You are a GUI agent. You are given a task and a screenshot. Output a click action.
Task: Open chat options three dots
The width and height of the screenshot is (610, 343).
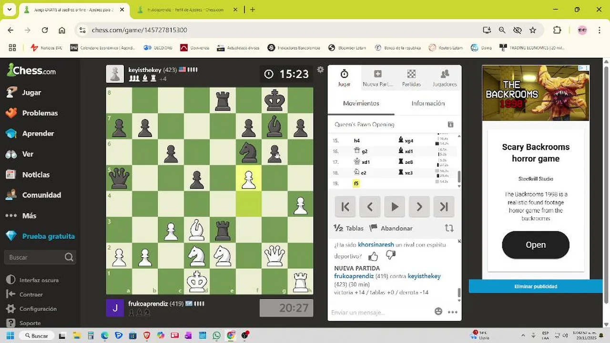coord(453,312)
